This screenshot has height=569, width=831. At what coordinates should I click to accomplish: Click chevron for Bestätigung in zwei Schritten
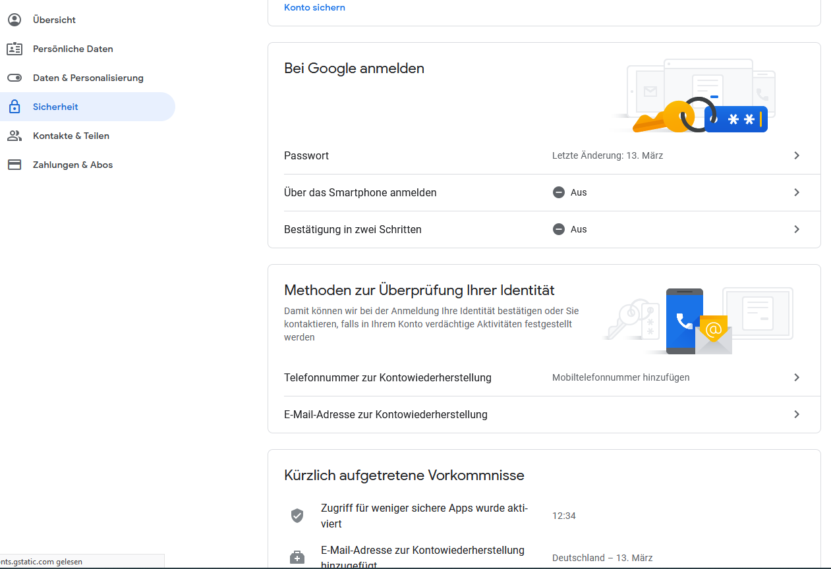pyautogui.click(x=797, y=229)
